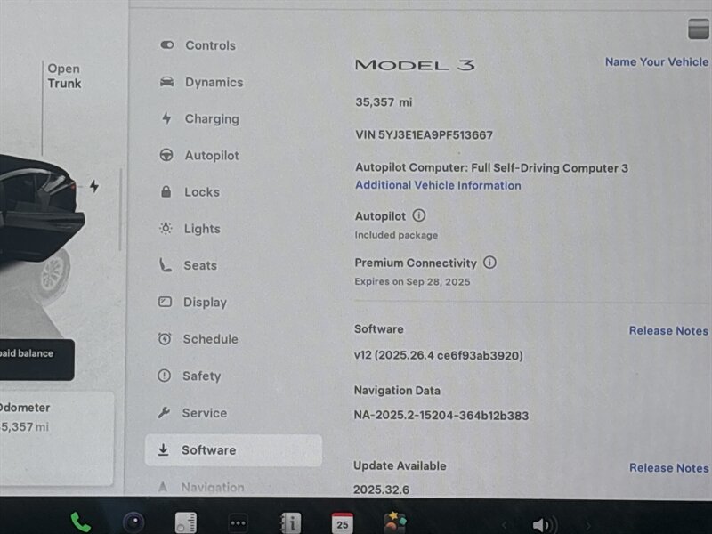Open Additional Vehicle Information link
Image resolution: width=712 pixels, height=534 pixels.
(x=438, y=185)
